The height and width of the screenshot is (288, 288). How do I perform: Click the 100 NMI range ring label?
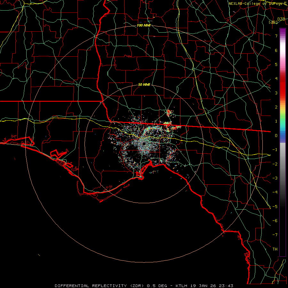pos(144,25)
